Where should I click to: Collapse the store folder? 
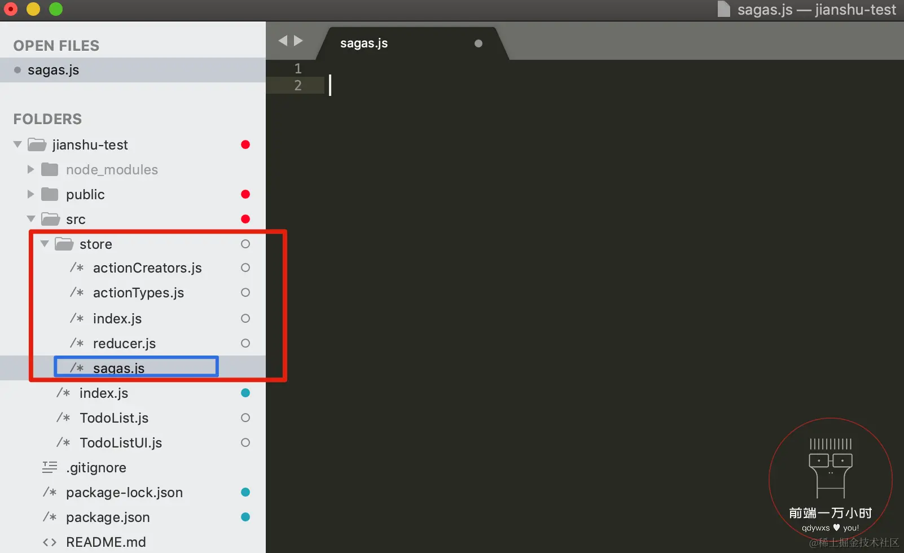45,244
